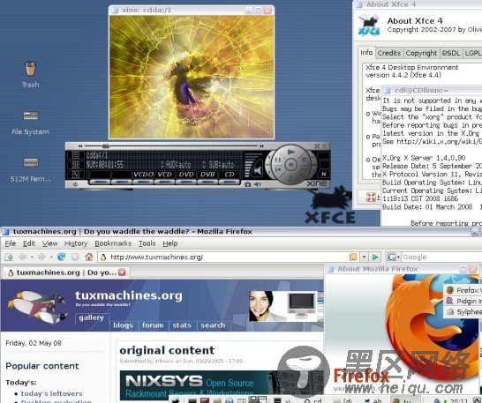Open xine audio control speaker icon
Viewport: 482px width, 403px height.
coord(258,184)
